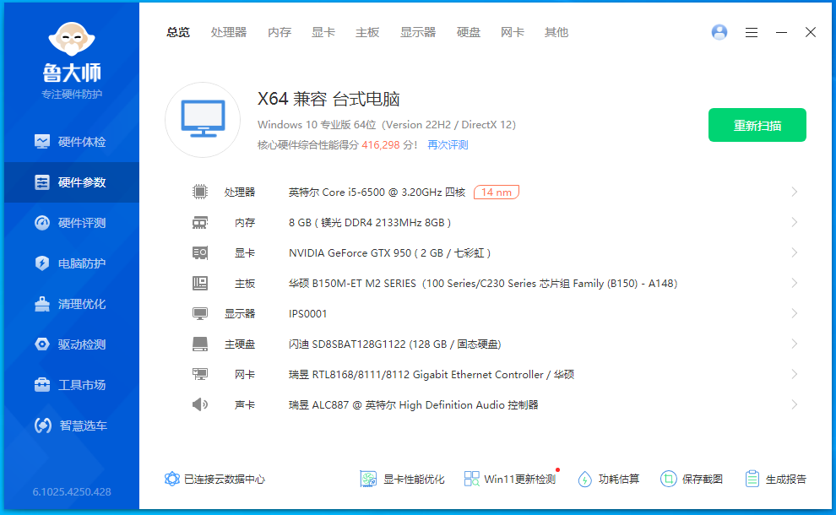Click the 主板 motherboard icon

pyautogui.click(x=200, y=283)
